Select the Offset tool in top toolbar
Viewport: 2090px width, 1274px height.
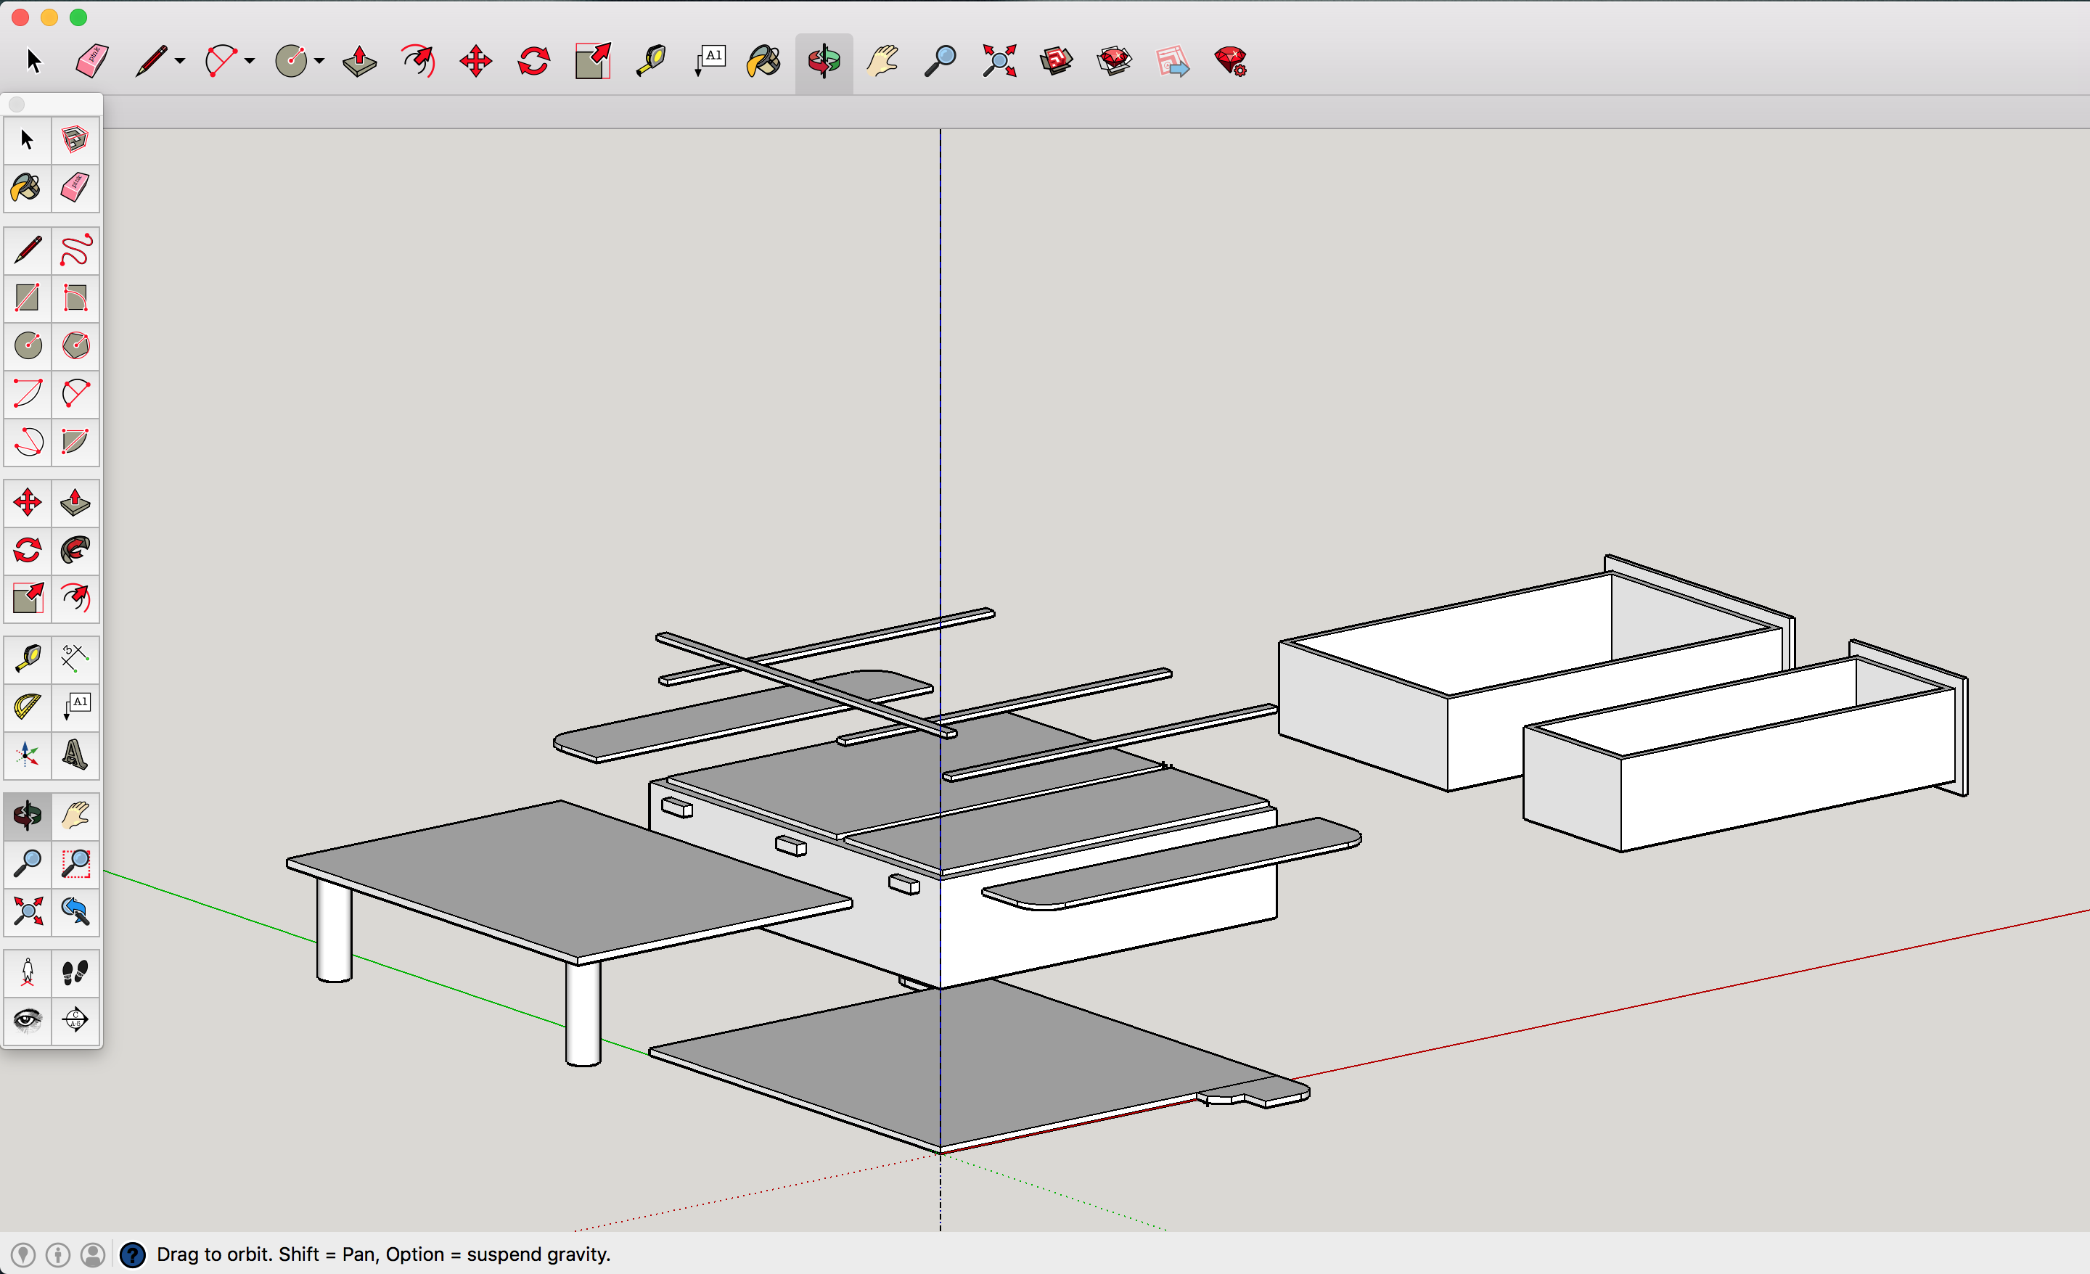coord(418,61)
